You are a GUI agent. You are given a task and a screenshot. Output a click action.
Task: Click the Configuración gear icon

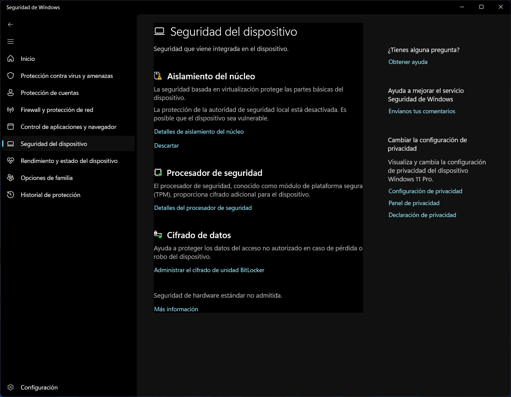pyautogui.click(x=11, y=387)
